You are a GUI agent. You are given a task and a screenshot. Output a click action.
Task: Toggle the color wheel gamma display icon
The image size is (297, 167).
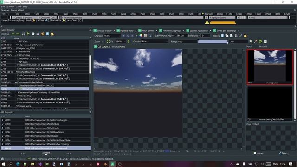coord(141,36)
